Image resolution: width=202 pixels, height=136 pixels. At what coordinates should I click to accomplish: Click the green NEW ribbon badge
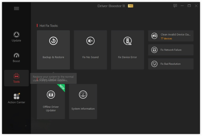coord(62,87)
